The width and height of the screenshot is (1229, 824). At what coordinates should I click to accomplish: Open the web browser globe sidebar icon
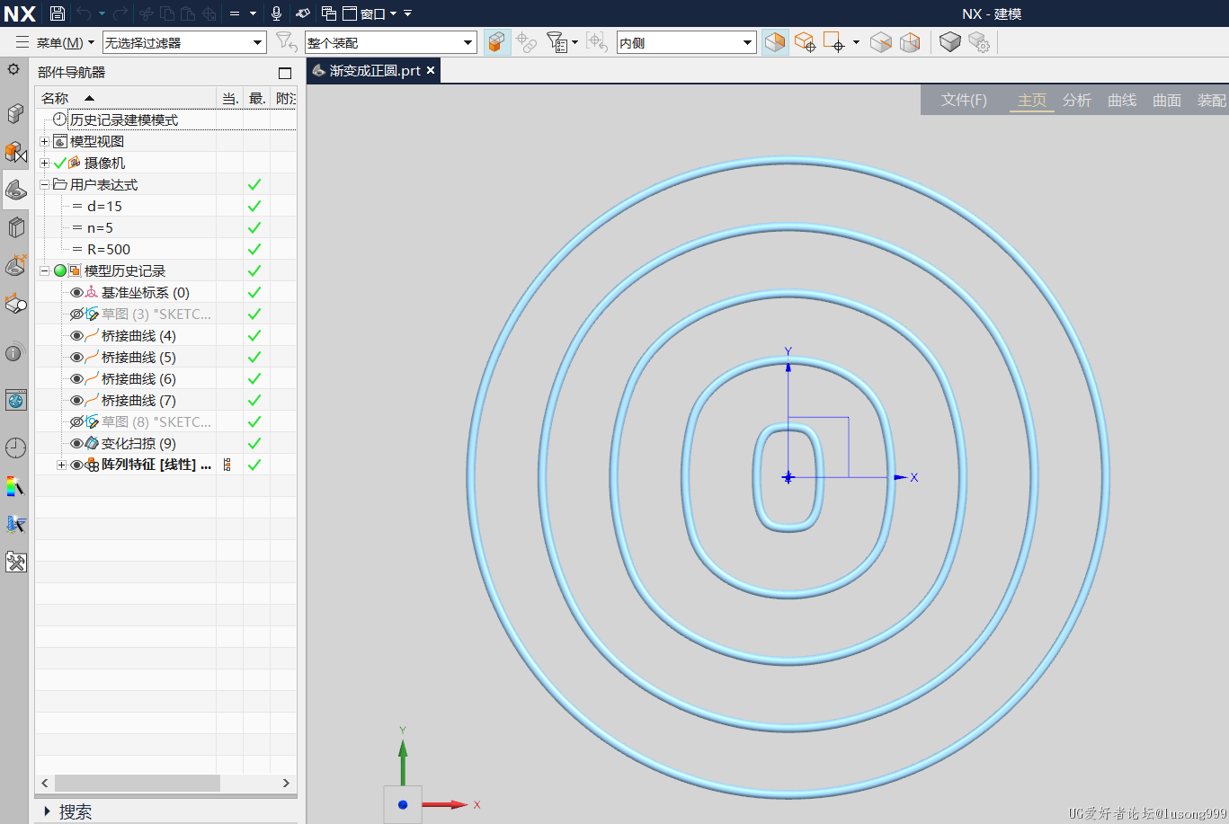[x=15, y=400]
